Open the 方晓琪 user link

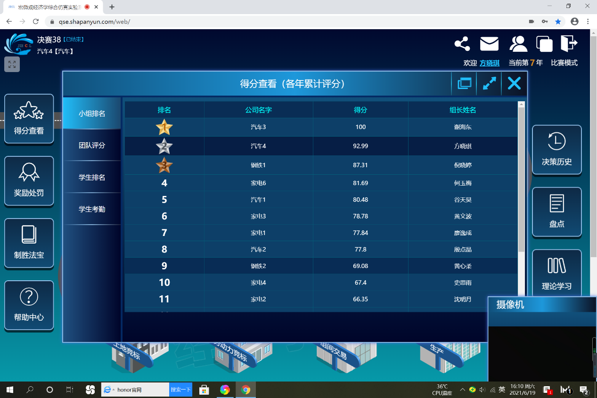(491, 63)
